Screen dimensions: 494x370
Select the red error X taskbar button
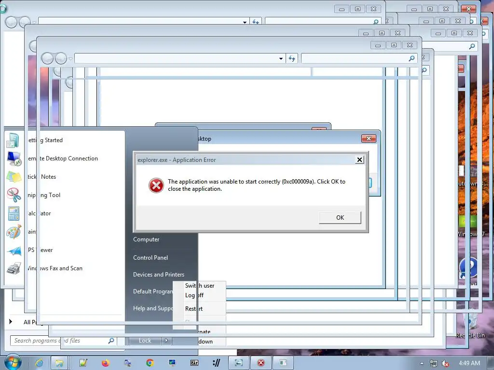261,363
